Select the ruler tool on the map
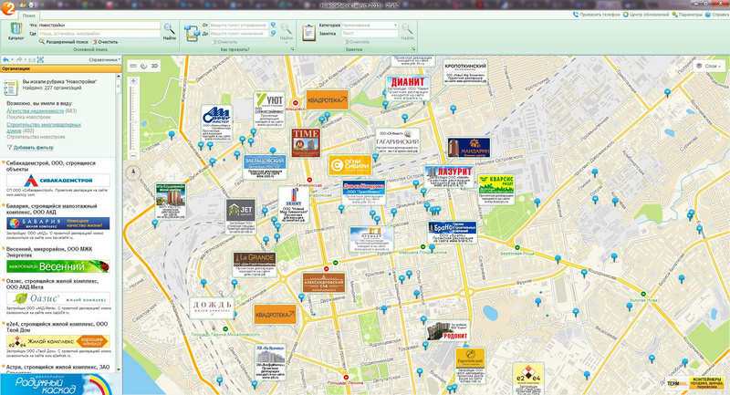 point(133,66)
